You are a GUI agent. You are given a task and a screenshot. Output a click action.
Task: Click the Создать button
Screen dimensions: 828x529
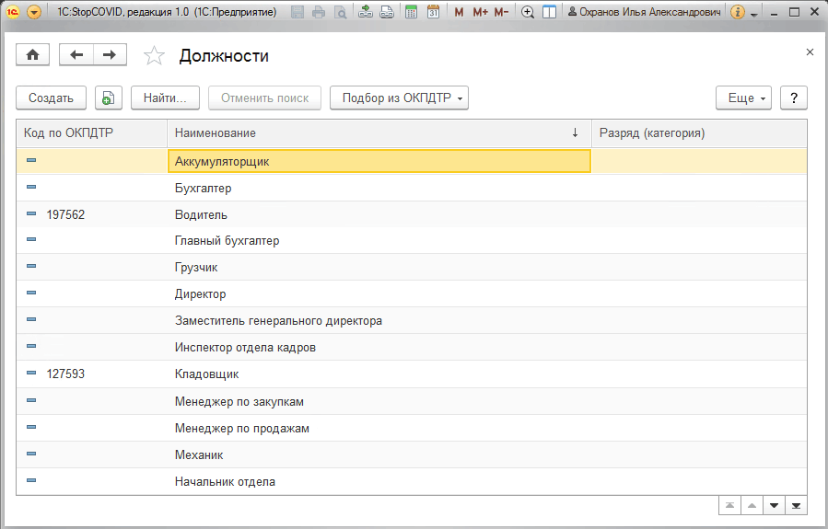pos(52,98)
